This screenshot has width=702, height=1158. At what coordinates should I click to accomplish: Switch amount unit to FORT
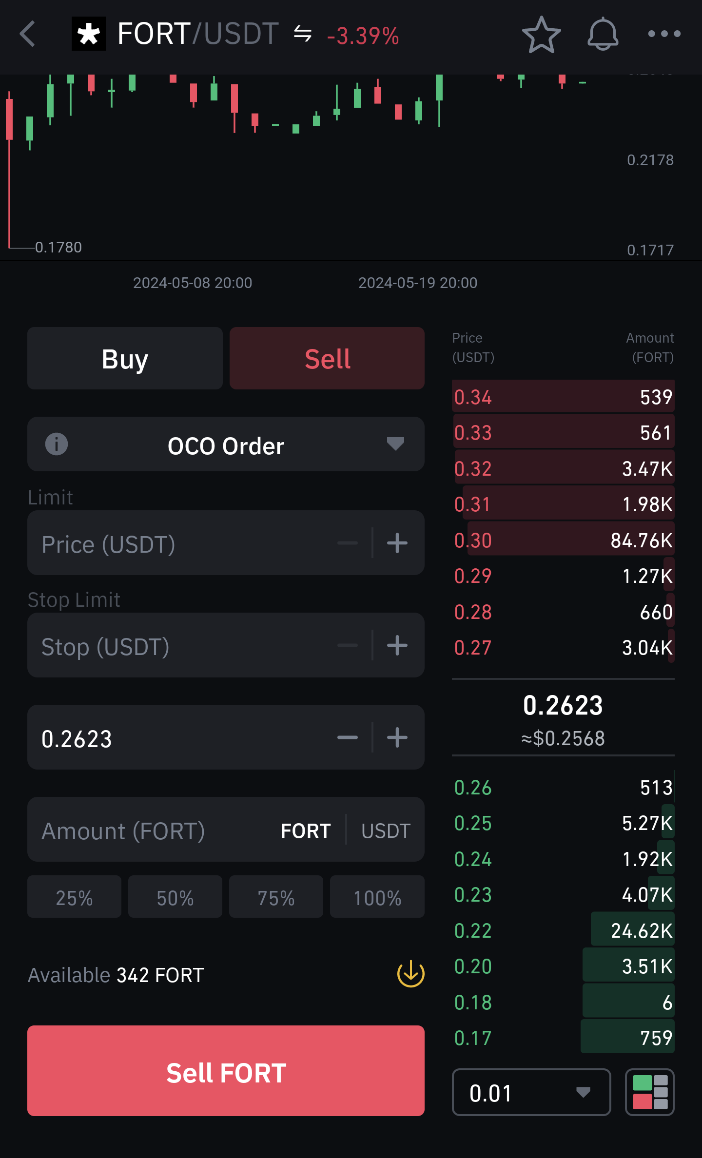click(x=306, y=830)
